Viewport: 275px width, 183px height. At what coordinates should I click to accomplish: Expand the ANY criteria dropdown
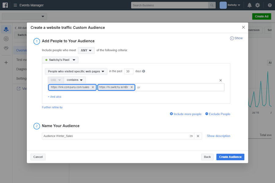tap(86, 50)
